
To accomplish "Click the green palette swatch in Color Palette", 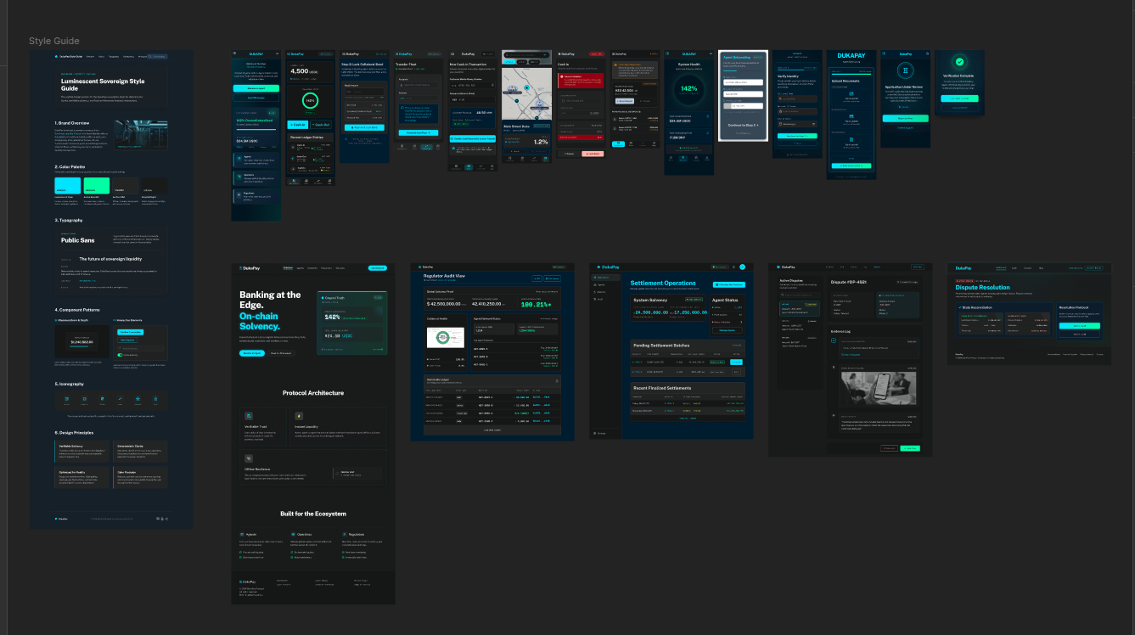I will click(x=96, y=185).
